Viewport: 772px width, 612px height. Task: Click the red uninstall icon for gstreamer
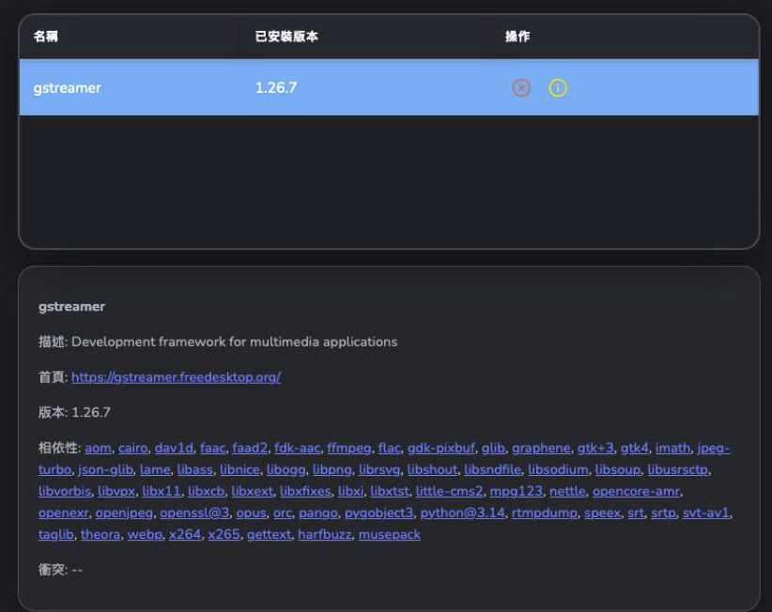(x=521, y=88)
